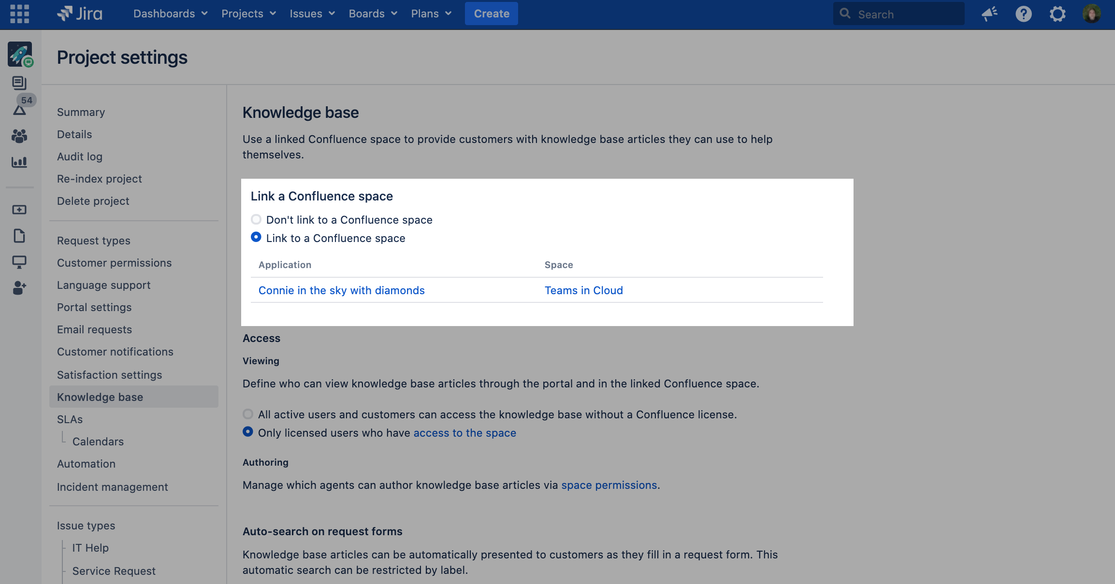Select 'Link to a Confluence space'
The width and height of the screenshot is (1115, 584).
[256, 237]
